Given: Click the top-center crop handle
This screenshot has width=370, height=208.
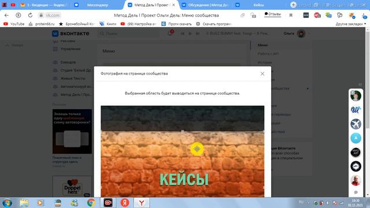Looking at the screenshot, I should (x=183, y=131).
